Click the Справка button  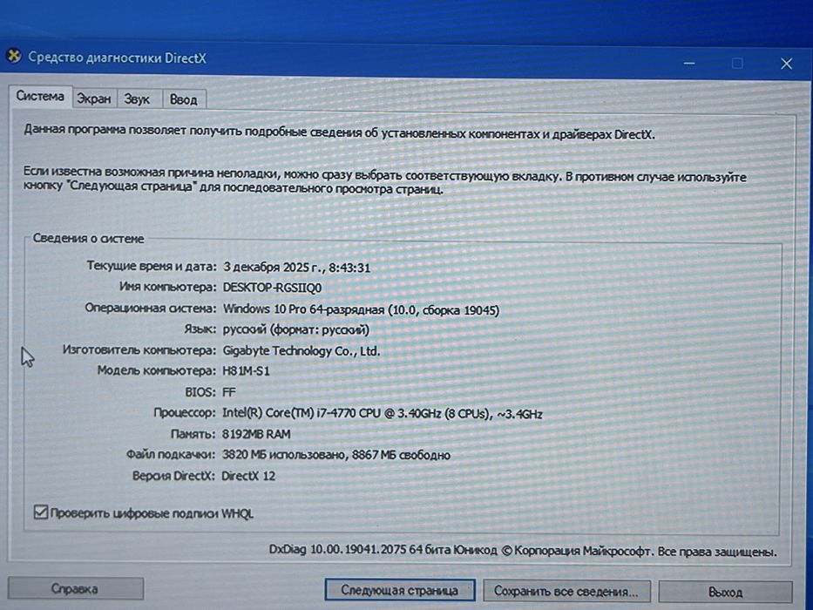(75, 589)
